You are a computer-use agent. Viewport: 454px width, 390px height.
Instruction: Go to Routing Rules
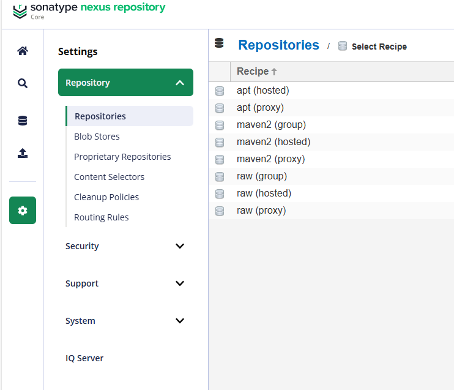pos(102,217)
